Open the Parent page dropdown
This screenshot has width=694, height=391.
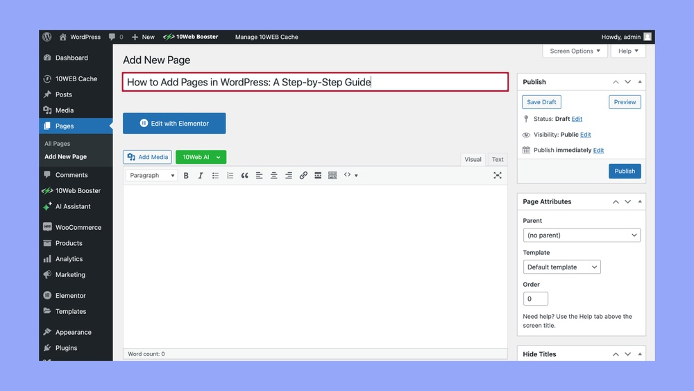pyautogui.click(x=582, y=235)
